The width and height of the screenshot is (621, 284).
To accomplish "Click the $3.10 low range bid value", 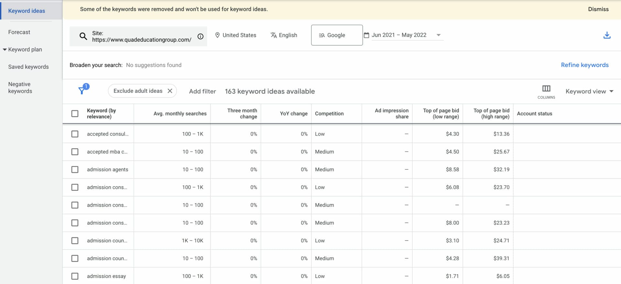I will [x=452, y=240].
